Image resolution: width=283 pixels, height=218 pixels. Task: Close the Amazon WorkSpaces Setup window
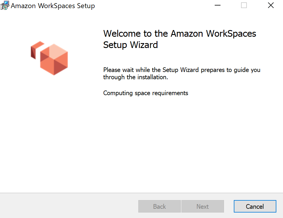click(x=271, y=5)
